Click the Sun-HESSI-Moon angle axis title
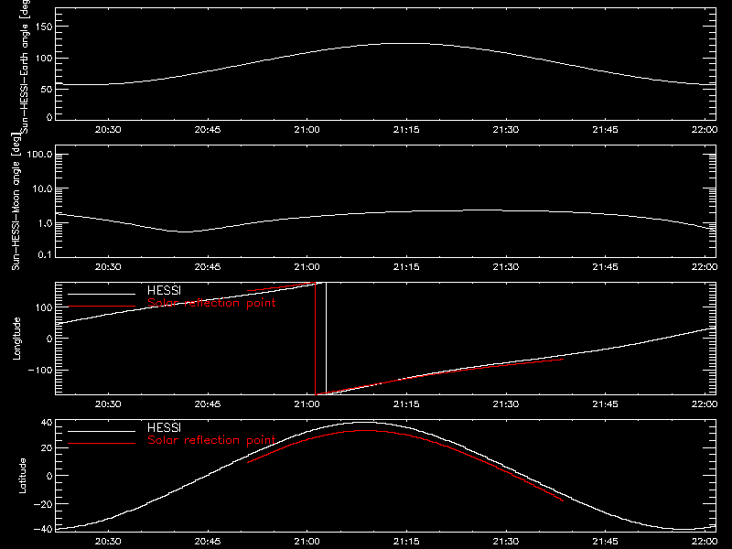The image size is (732, 549). pos(16,200)
